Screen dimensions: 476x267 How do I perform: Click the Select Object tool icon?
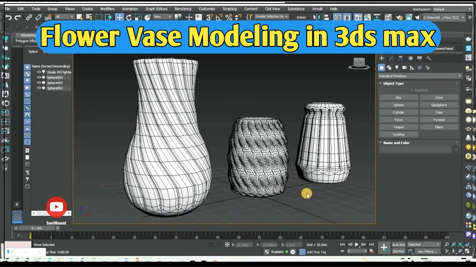click(80, 17)
